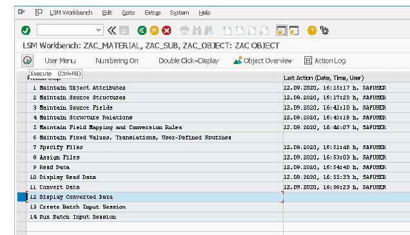Viewport: 410px width, 235px height.
Task: Open the command field dropdown arrow
Action: point(99,30)
